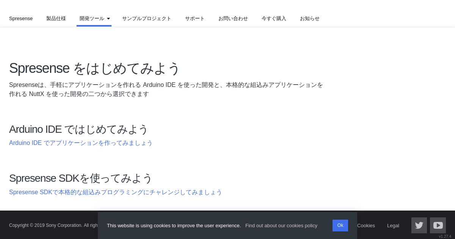Click the Spresense をはじめてみよう heading
This screenshot has height=239, width=455.
94,68
